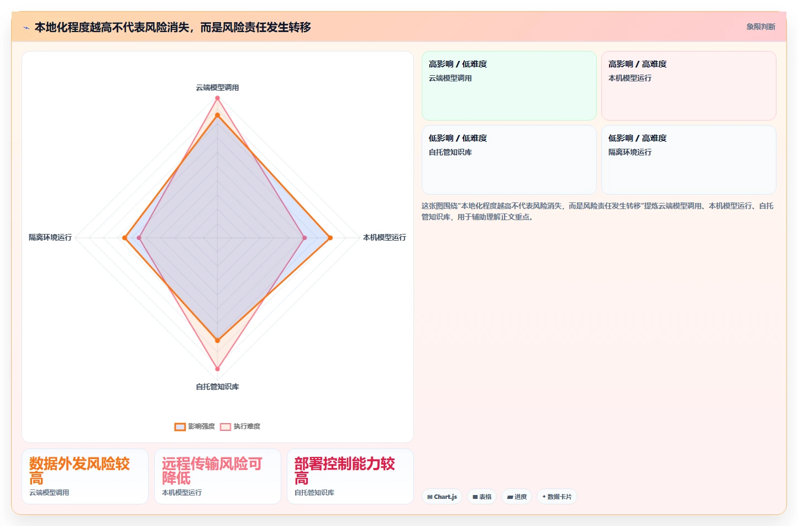
Task: Click the orange data point at 隔离环境运行 axis
Action: click(124, 238)
